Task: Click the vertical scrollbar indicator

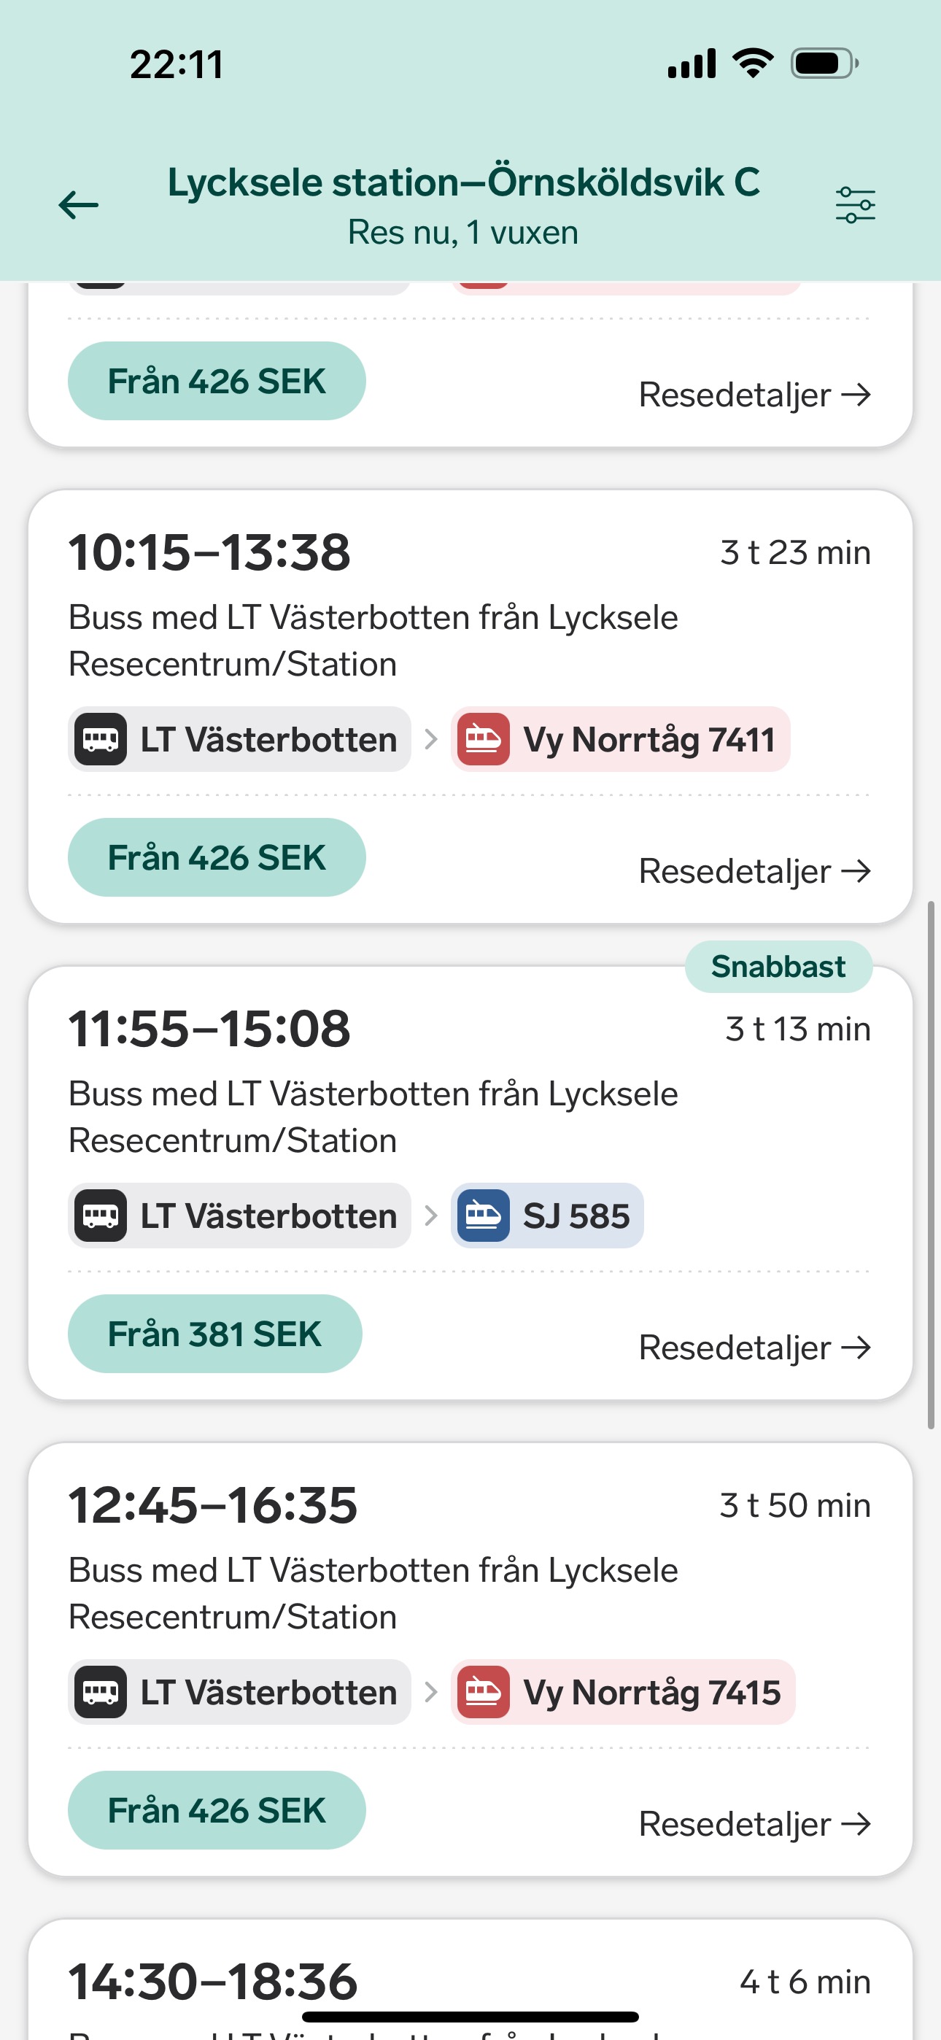Action: coord(932,1164)
